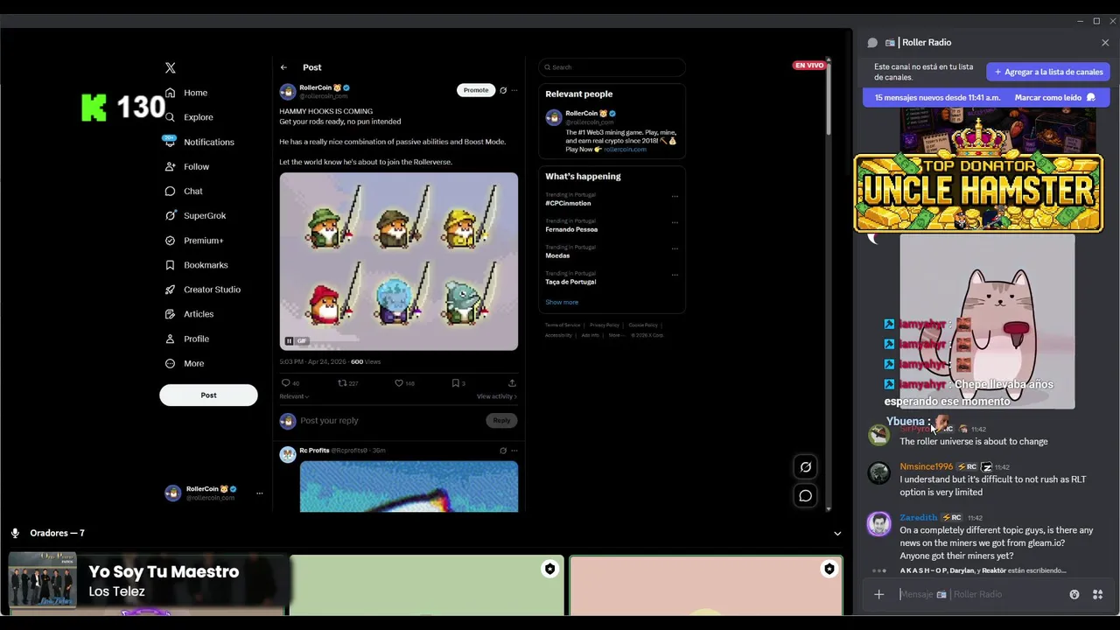Open Grok icon next to Promote button

pyautogui.click(x=503, y=90)
